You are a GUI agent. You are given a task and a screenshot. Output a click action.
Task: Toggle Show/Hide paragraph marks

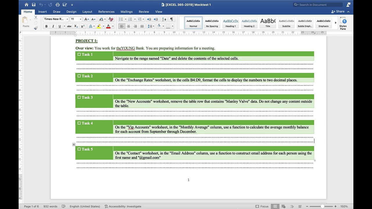[x=171, y=19]
